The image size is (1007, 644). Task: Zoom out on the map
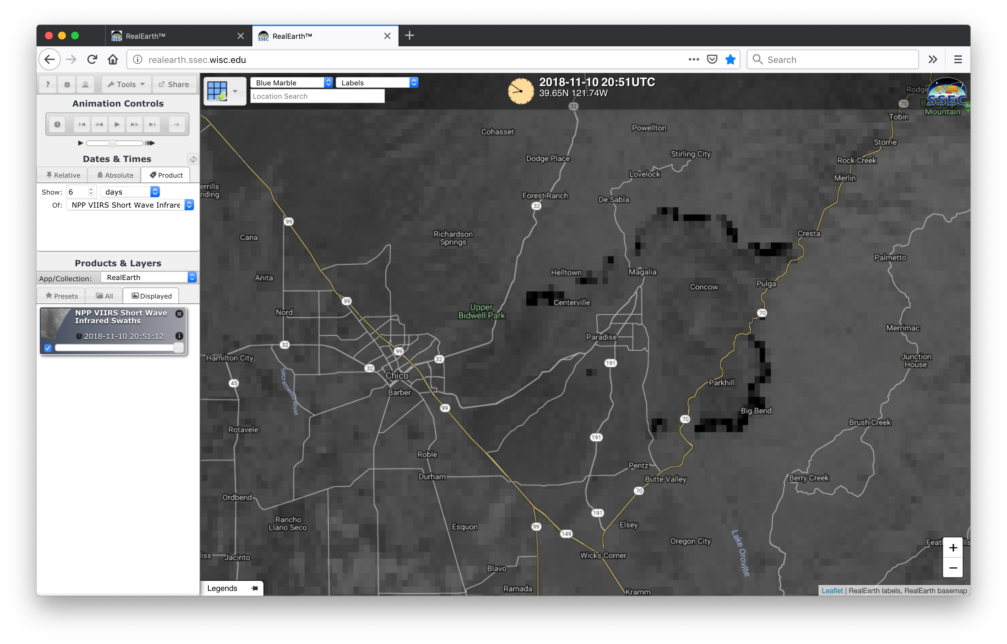(953, 568)
